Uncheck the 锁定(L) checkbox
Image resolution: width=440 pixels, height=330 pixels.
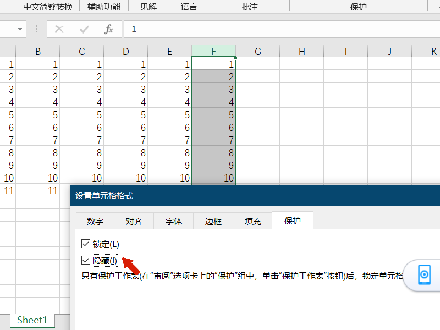point(85,243)
